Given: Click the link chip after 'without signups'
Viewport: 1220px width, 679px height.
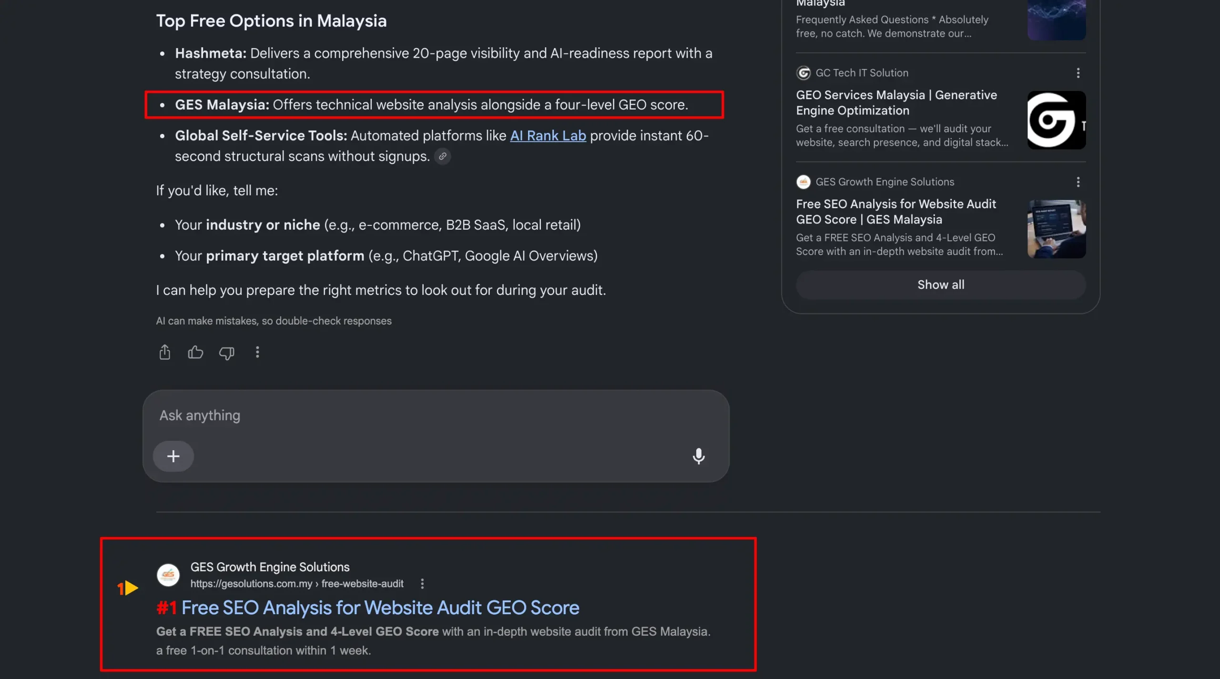Looking at the screenshot, I should point(443,156).
